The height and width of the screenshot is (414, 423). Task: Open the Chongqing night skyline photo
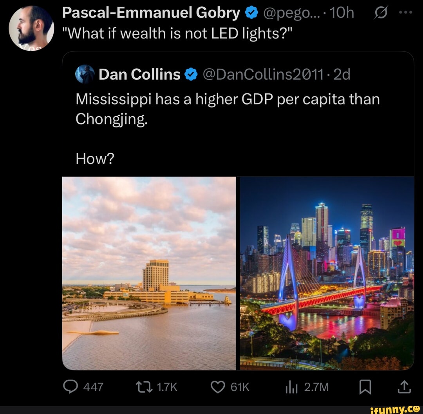(327, 273)
